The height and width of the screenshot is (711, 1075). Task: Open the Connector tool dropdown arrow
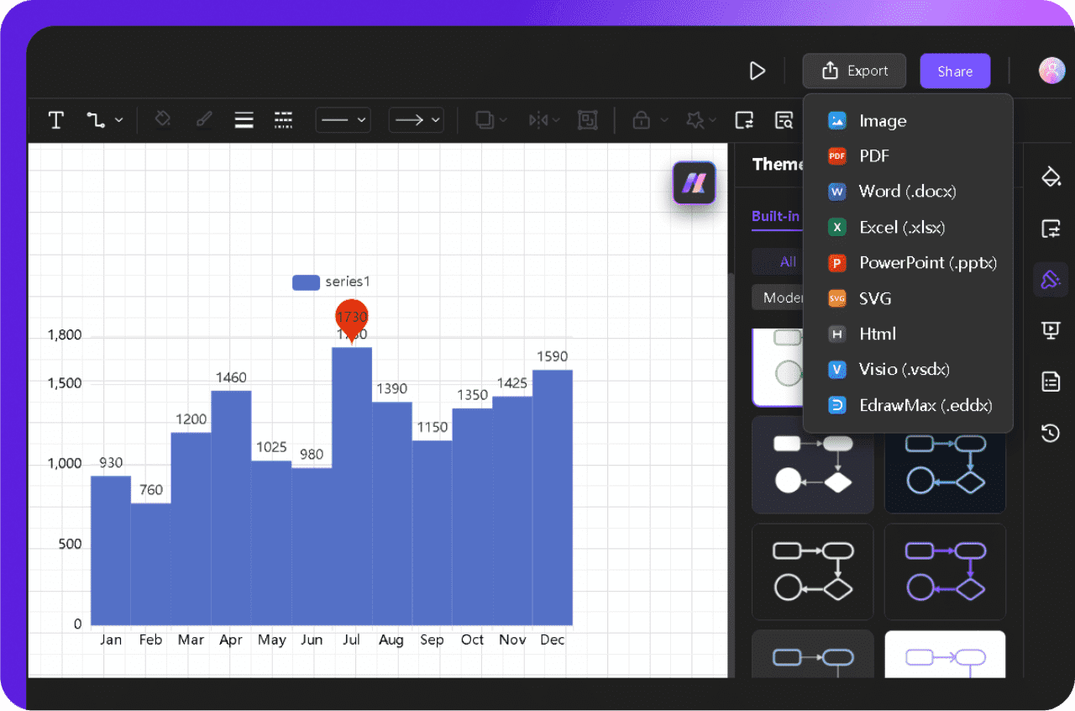[x=118, y=120]
